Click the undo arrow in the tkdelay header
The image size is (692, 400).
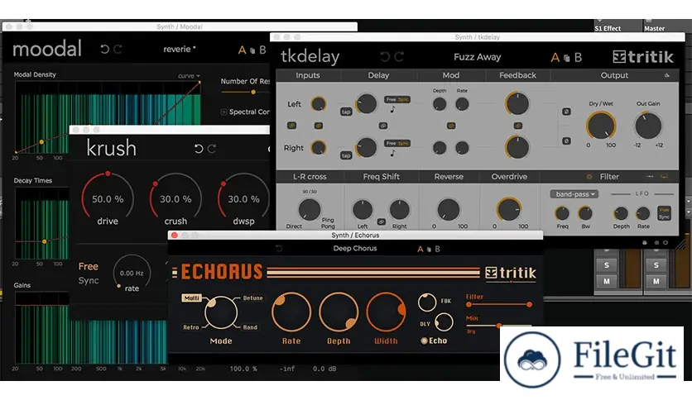point(385,56)
